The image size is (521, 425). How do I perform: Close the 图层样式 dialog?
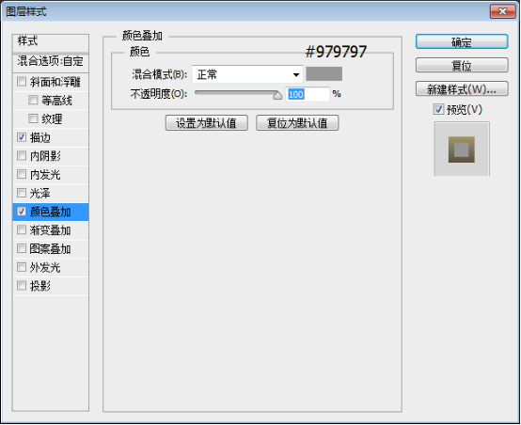pyautogui.click(x=503, y=11)
